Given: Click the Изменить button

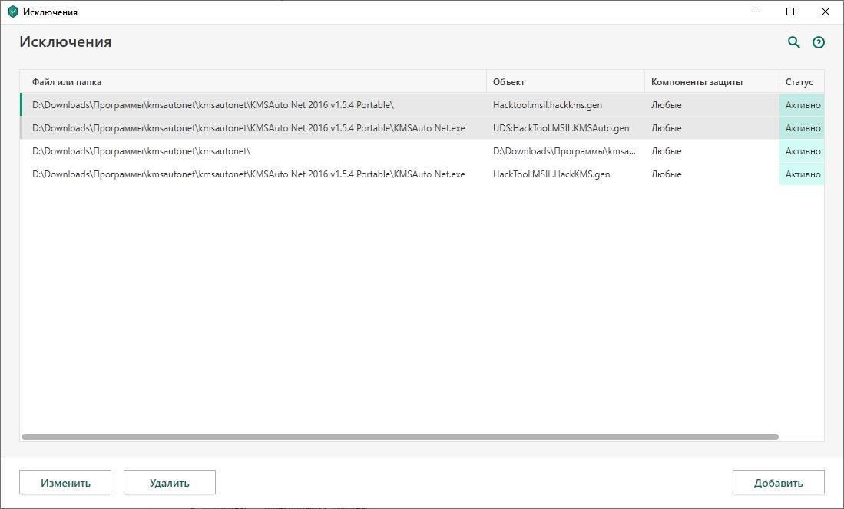Looking at the screenshot, I should (x=65, y=483).
